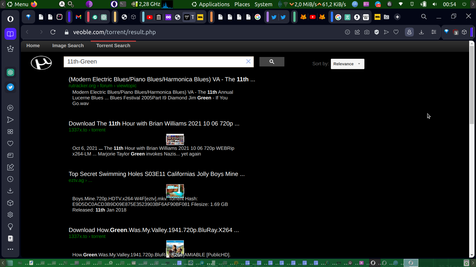Open the profile account icon
476x267 pixels.
click(x=409, y=32)
